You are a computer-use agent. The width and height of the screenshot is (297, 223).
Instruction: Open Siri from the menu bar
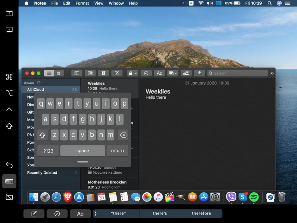pyautogui.click(x=279, y=3)
